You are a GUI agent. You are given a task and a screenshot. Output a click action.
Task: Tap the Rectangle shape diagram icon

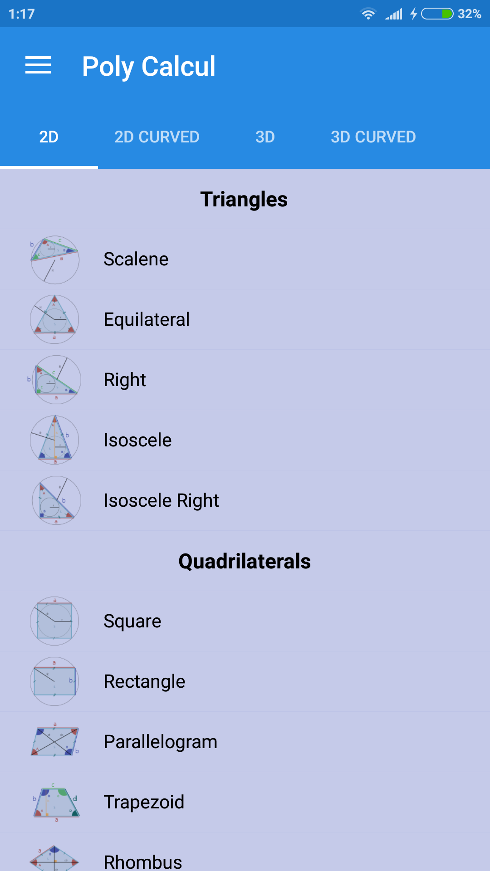54,681
